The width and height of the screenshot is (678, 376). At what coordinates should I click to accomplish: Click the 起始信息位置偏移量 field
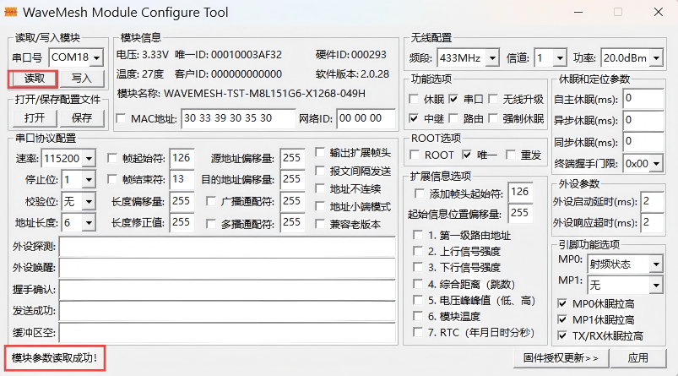tap(520, 213)
